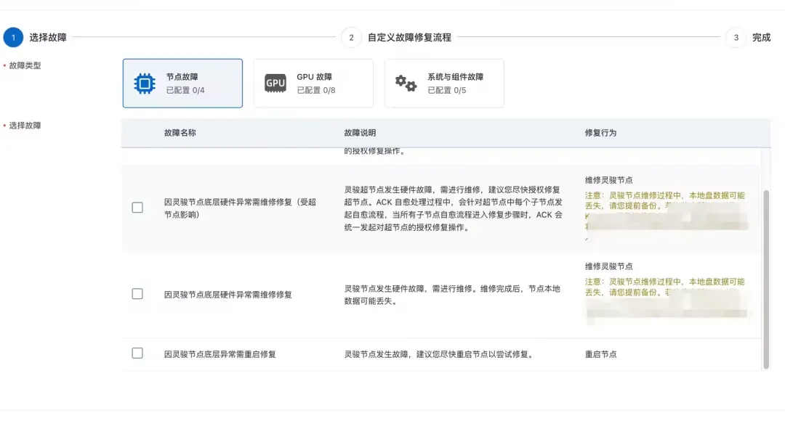The width and height of the screenshot is (785, 421).
Task: Click step 1 circle for 选择故障
Action: coord(14,38)
